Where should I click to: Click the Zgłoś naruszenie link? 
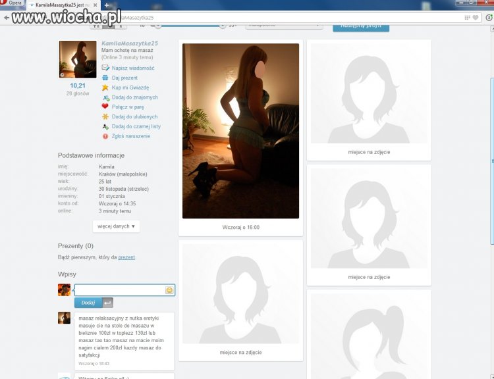click(x=131, y=136)
